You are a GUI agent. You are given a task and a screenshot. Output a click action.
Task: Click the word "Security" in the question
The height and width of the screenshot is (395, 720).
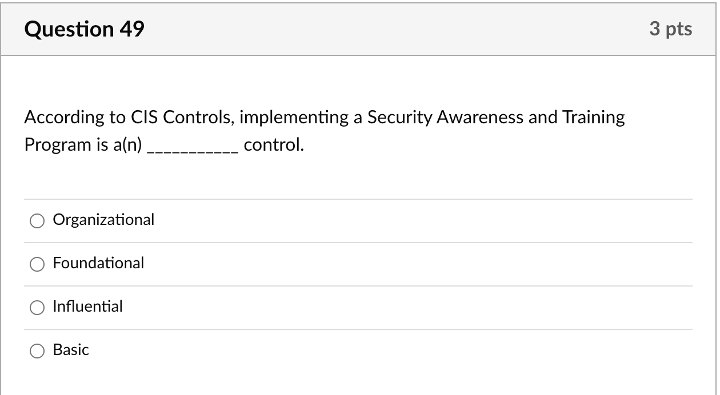click(x=399, y=118)
